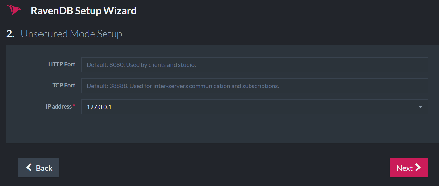439x186 pixels.
Task: Click the RavenDB Setup Wizard title
Action: [x=84, y=11]
